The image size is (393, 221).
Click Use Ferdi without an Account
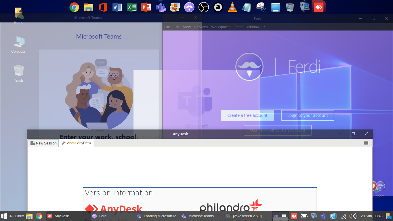click(278, 130)
